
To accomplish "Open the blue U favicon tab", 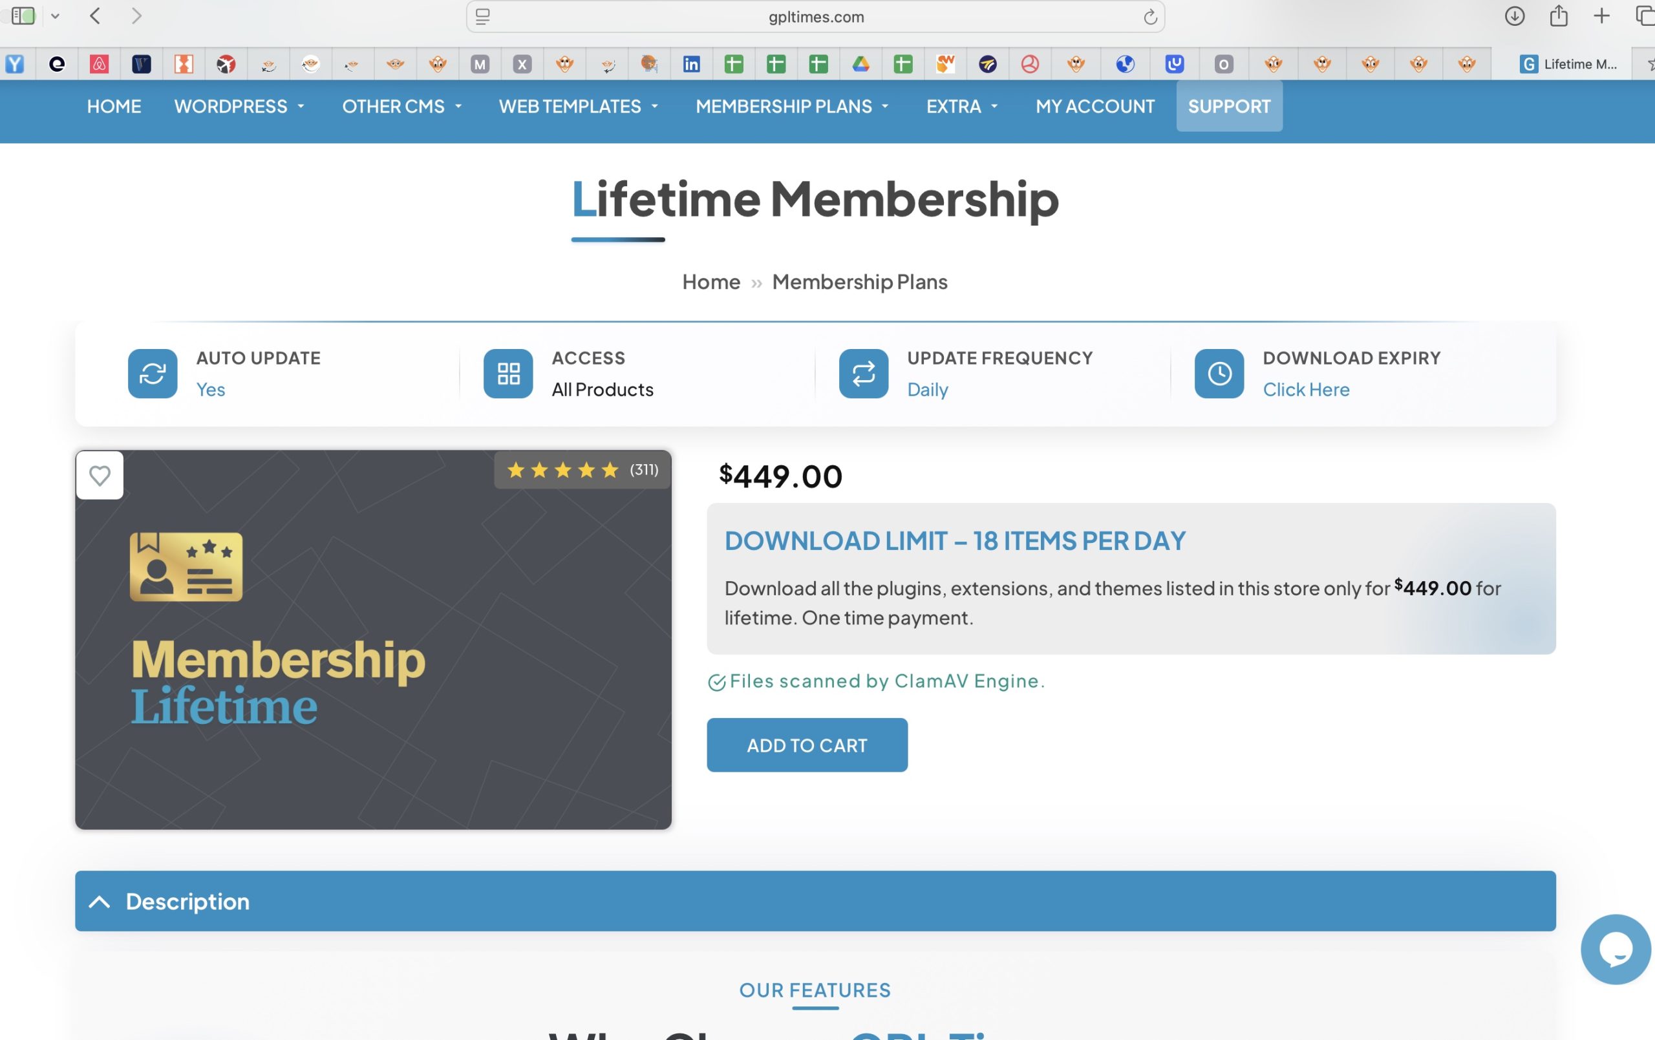I will click(1175, 64).
